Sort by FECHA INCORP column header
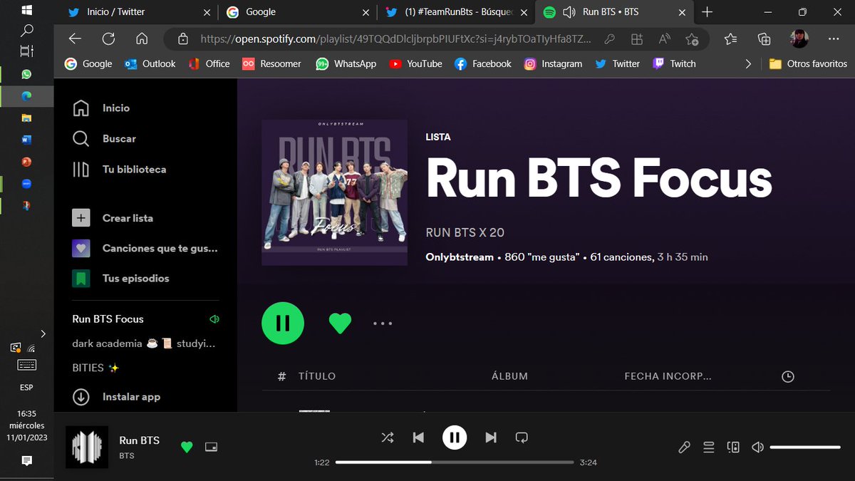 click(668, 376)
